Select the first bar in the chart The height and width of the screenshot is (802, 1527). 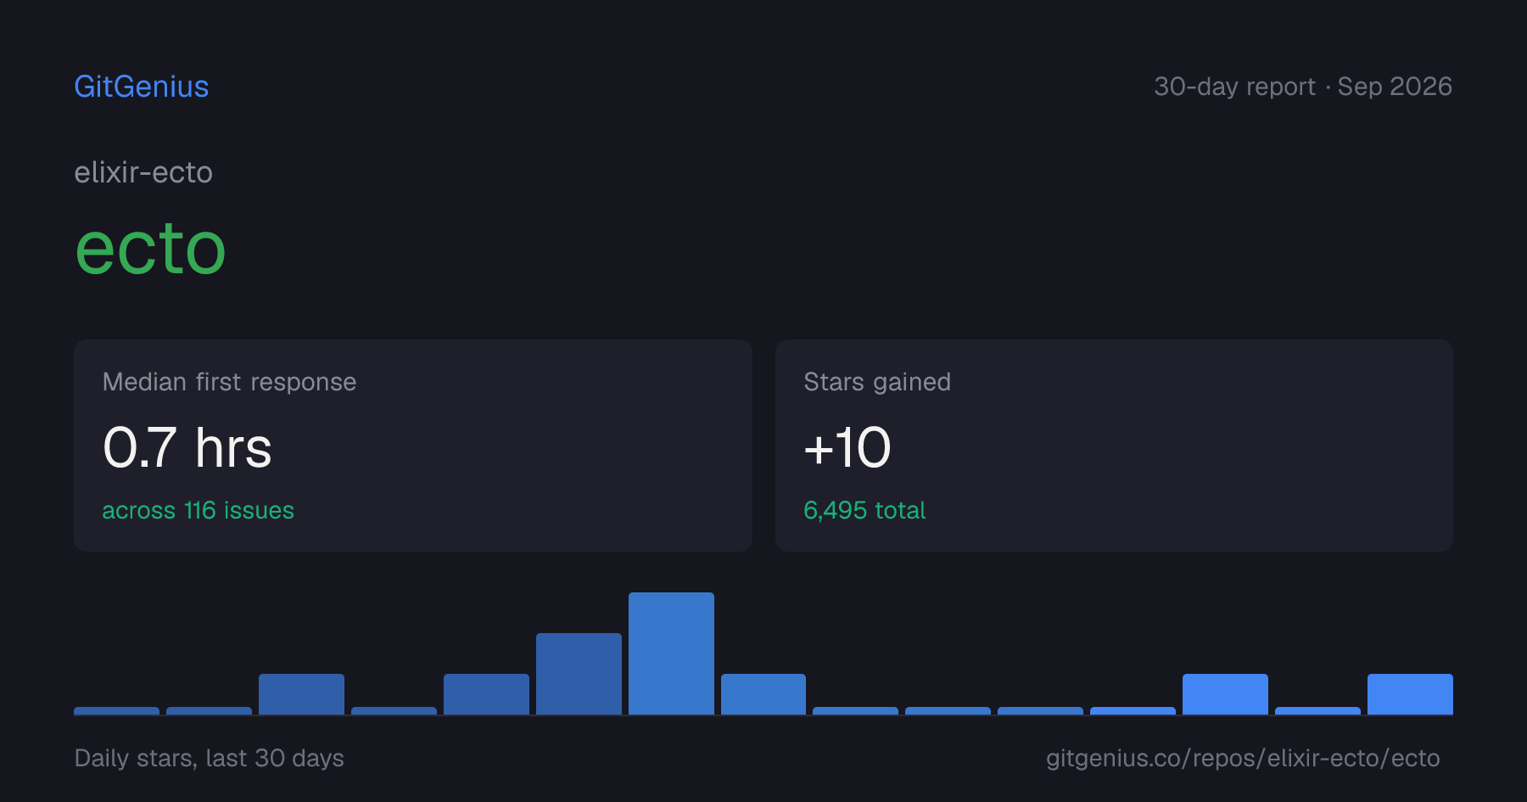click(x=116, y=710)
